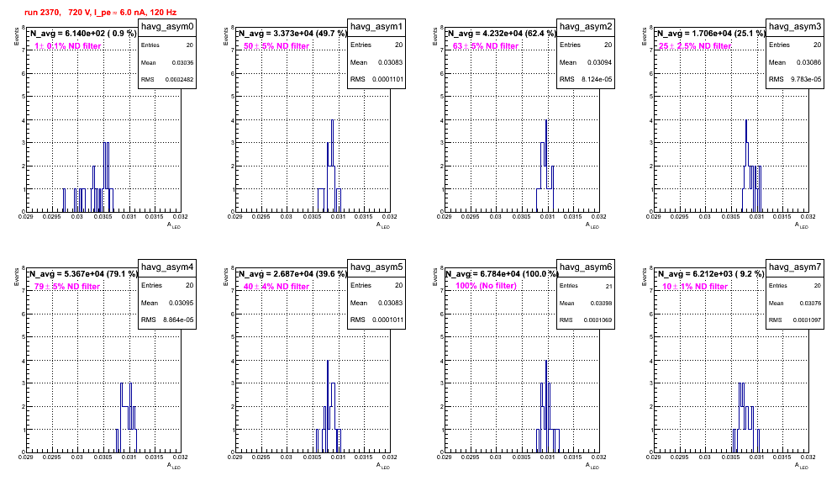The image size is (837, 481).
Task: Click Mean 0.03095 in havg_asym4 stats
Action: [x=167, y=303]
